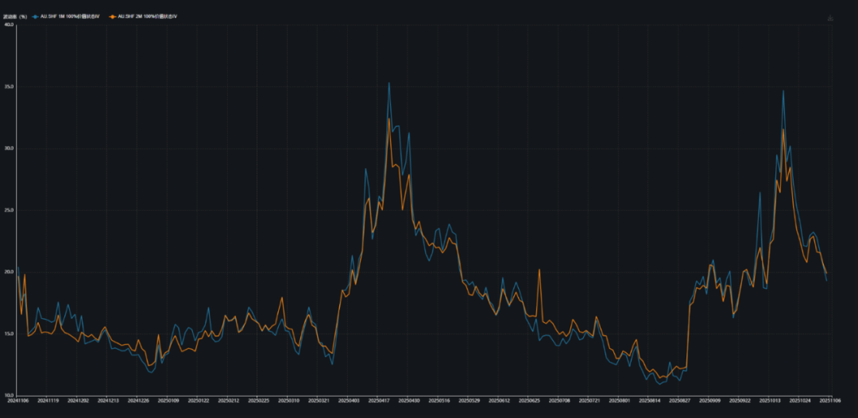Click the 20251013 date on the x-axis
This screenshot has height=418, width=858.
771,401
